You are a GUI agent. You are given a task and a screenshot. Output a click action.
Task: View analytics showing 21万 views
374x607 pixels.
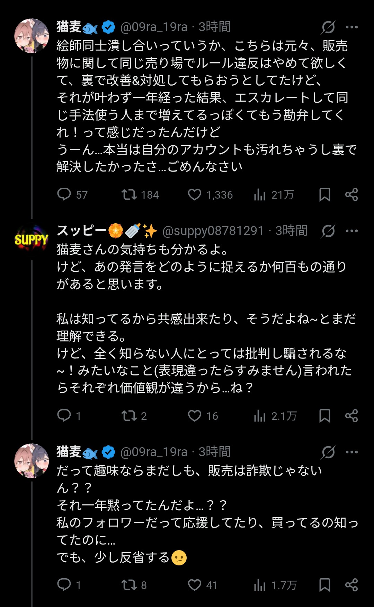click(260, 195)
